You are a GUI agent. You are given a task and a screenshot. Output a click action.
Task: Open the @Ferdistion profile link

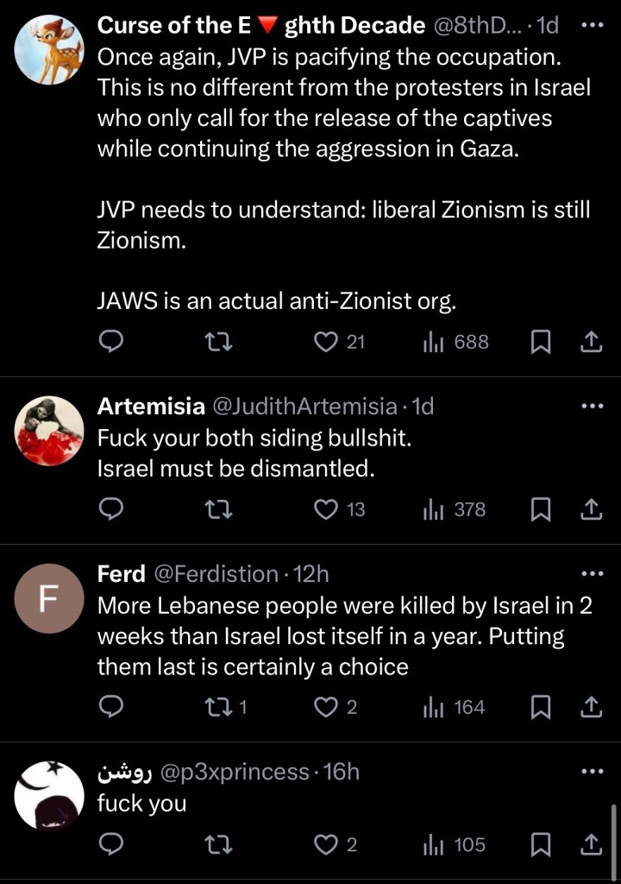tap(216, 573)
